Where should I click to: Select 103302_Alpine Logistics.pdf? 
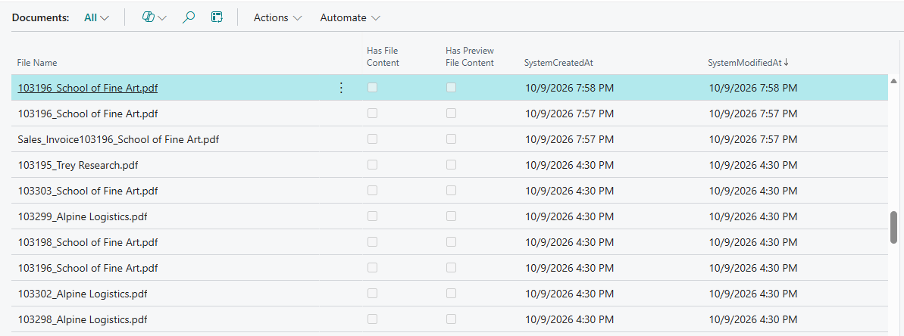83,294
